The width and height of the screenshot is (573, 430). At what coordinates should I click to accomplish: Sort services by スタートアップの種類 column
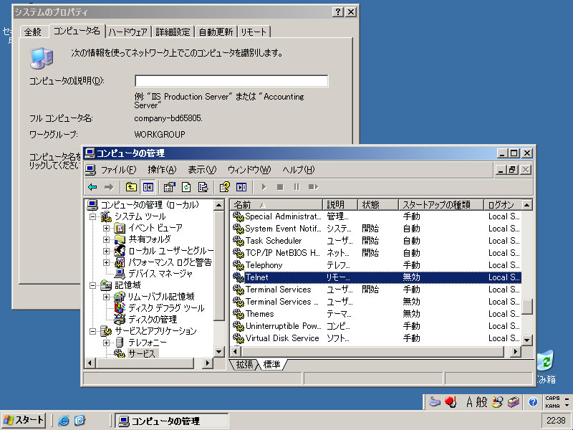440,205
